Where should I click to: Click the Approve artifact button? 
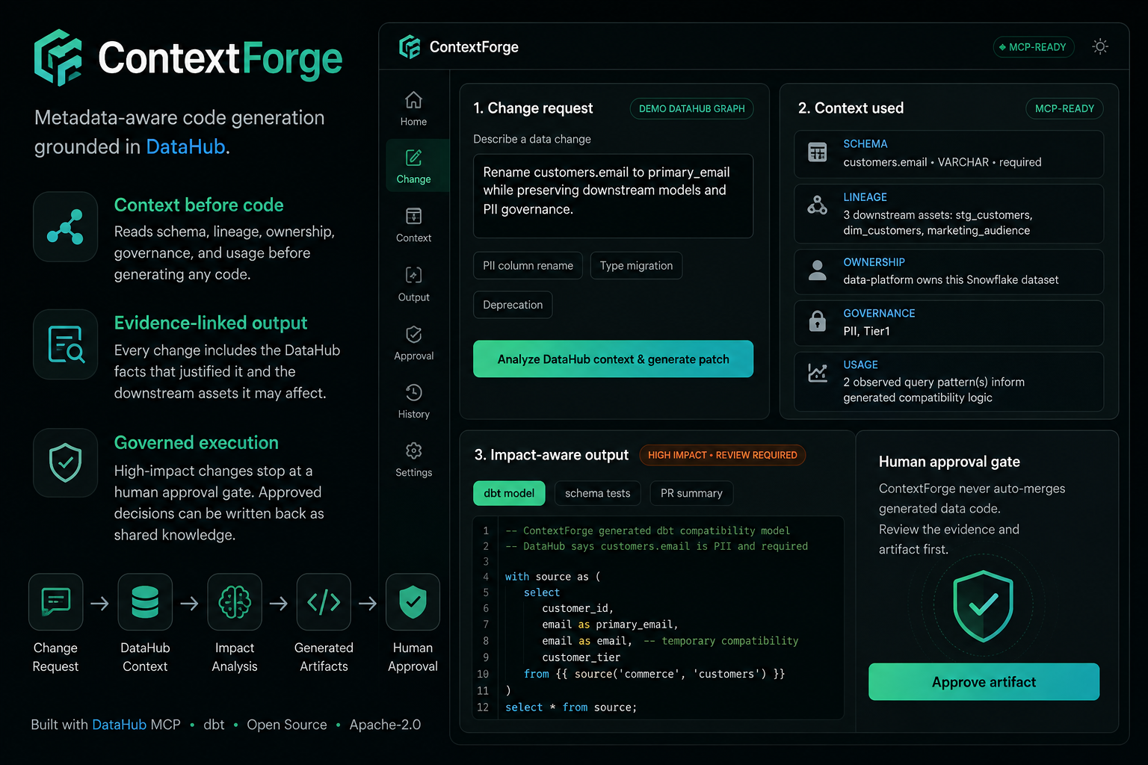coord(984,682)
